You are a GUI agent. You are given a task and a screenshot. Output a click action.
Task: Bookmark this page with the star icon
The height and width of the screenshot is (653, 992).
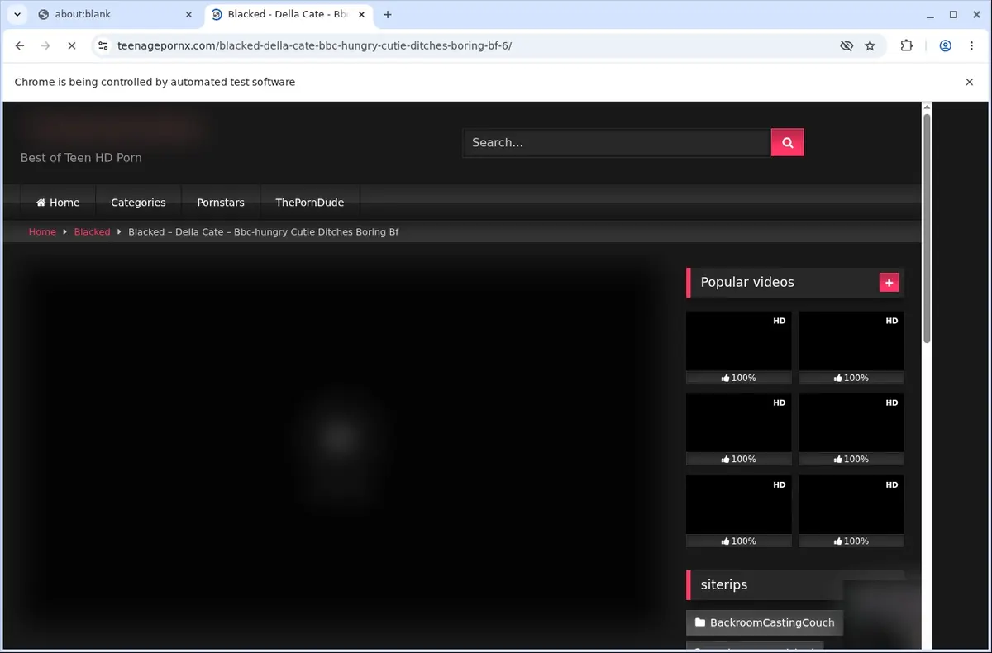(870, 46)
